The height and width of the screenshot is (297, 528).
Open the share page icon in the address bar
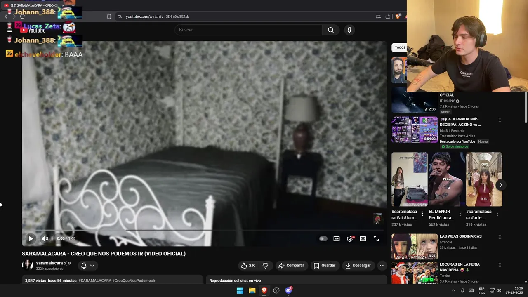coord(388,16)
